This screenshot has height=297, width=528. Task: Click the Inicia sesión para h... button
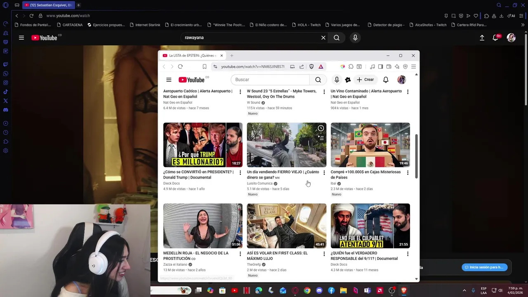point(484,267)
